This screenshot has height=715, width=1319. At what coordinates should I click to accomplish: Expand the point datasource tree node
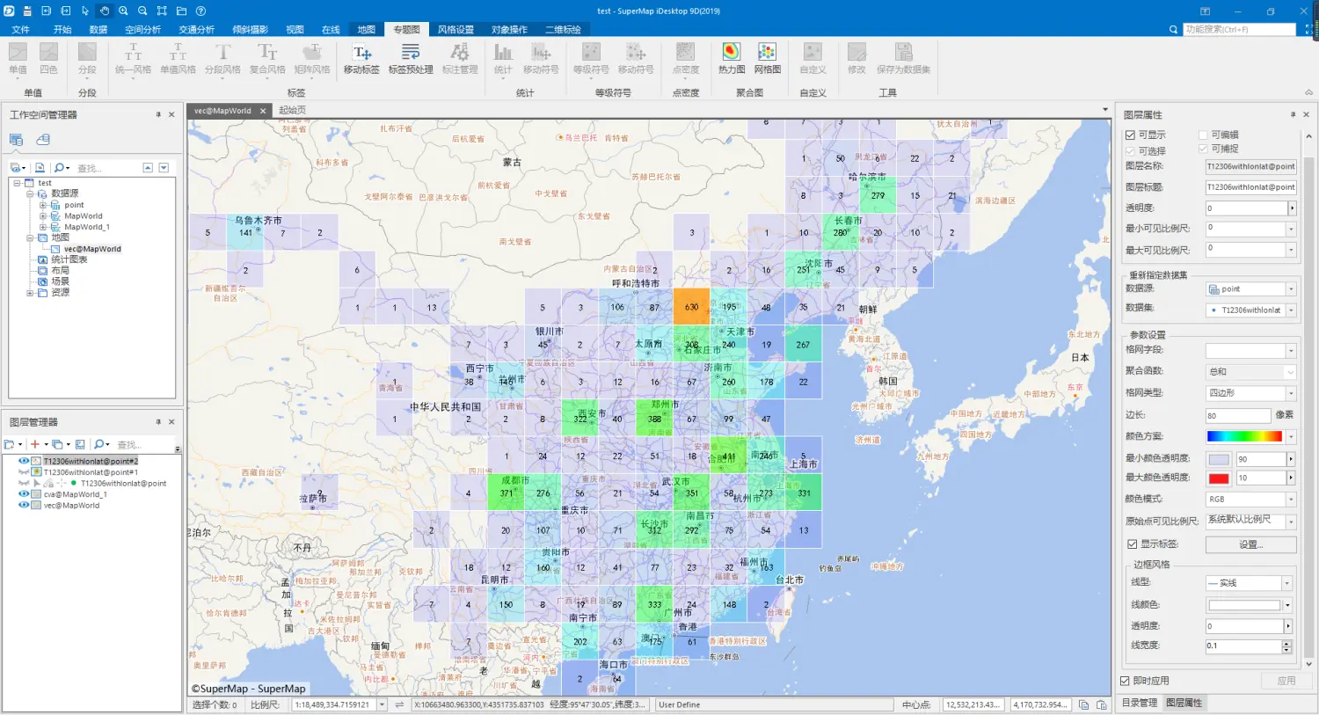[42, 205]
